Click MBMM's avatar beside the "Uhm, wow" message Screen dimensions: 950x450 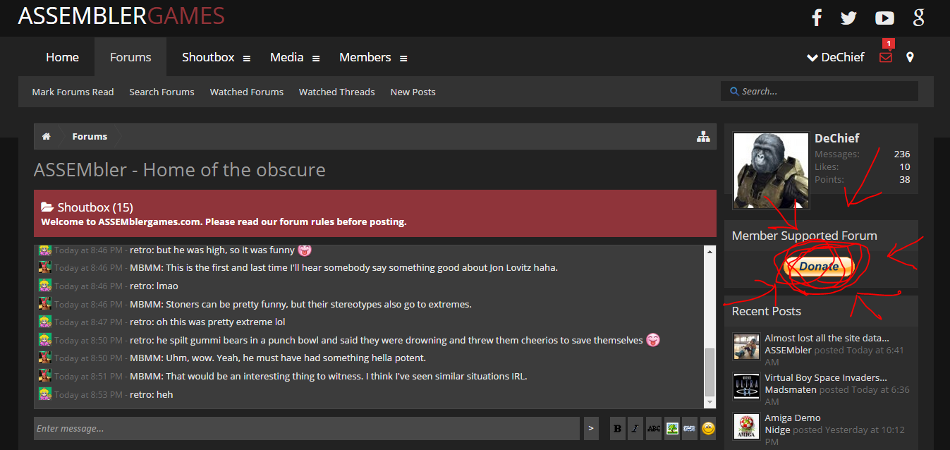pos(44,358)
